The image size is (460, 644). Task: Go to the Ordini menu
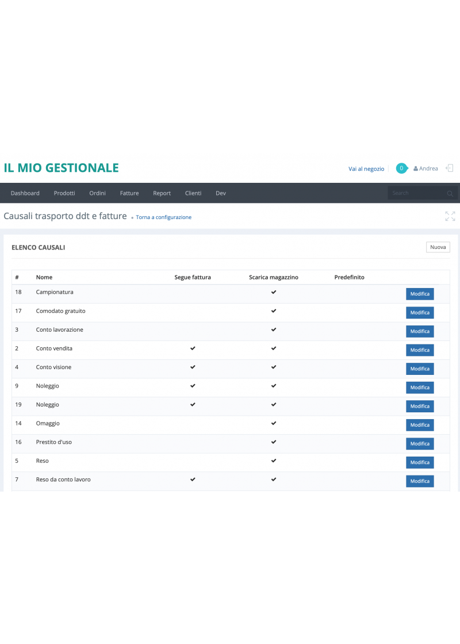click(97, 193)
